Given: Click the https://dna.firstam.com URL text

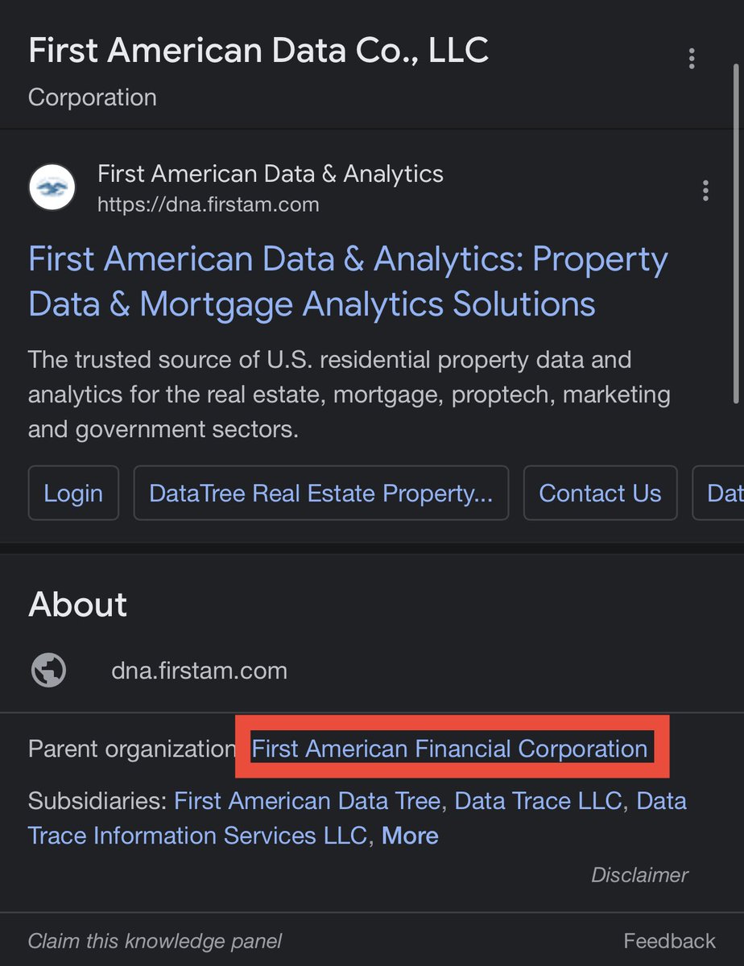Looking at the screenshot, I should (x=208, y=204).
